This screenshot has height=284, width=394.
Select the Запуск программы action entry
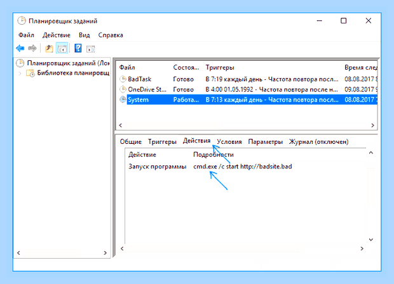point(158,167)
